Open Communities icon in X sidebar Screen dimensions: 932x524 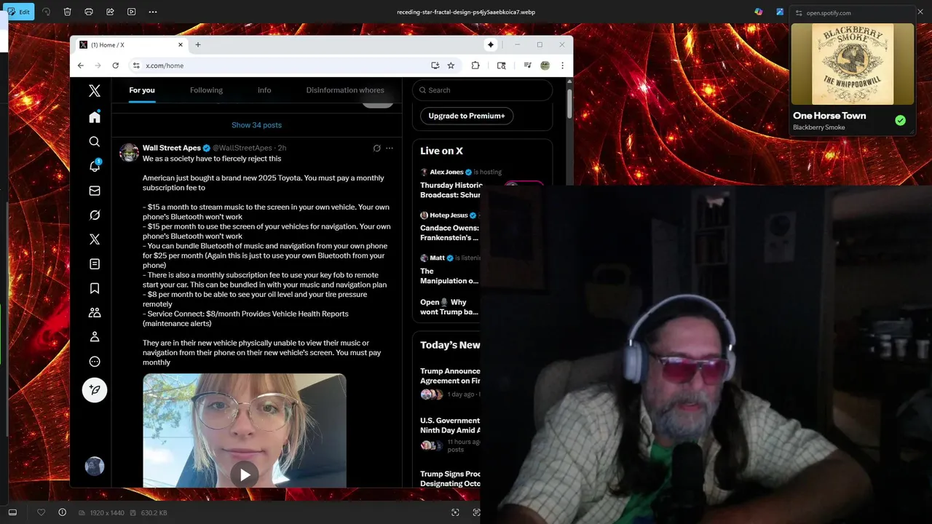click(95, 312)
